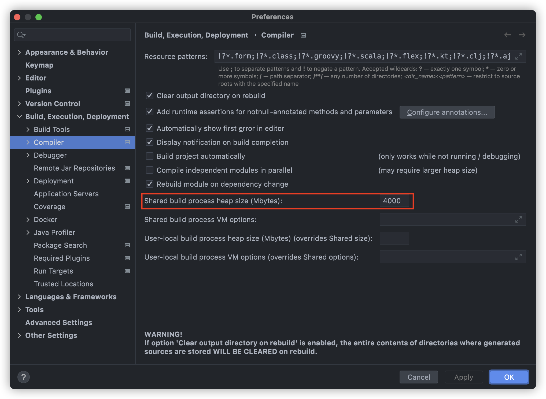Click the Apply button
Viewport: 546px width, 399px height.
tap(464, 377)
